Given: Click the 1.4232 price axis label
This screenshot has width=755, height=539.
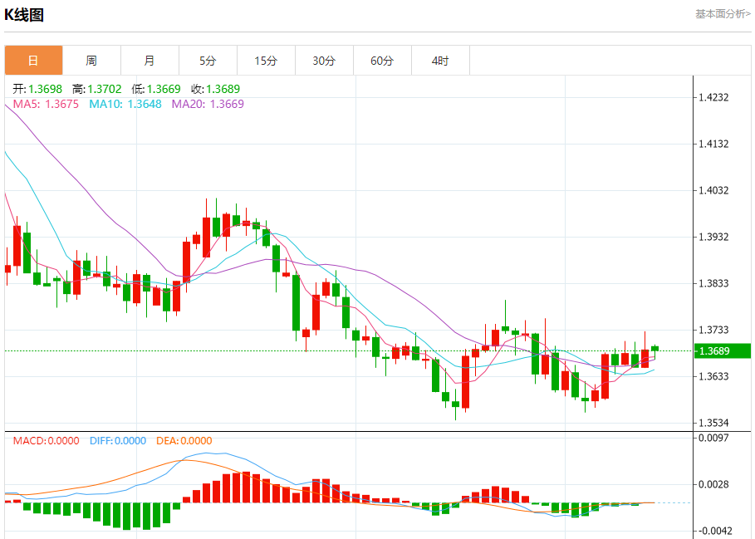Looking at the screenshot, I should 713,98.
